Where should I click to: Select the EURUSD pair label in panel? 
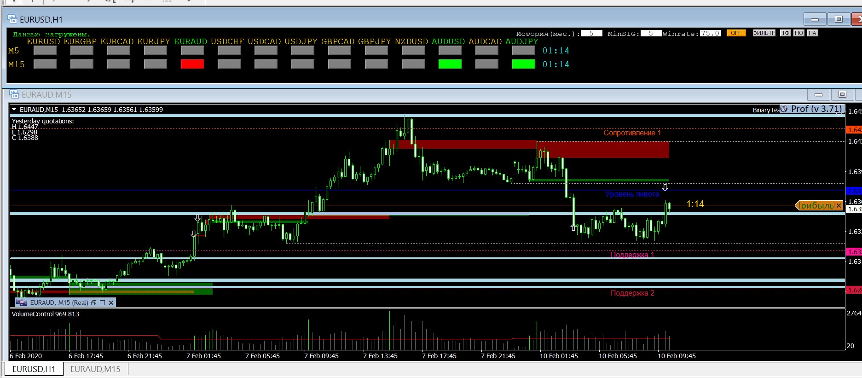(x=43, y=41)
